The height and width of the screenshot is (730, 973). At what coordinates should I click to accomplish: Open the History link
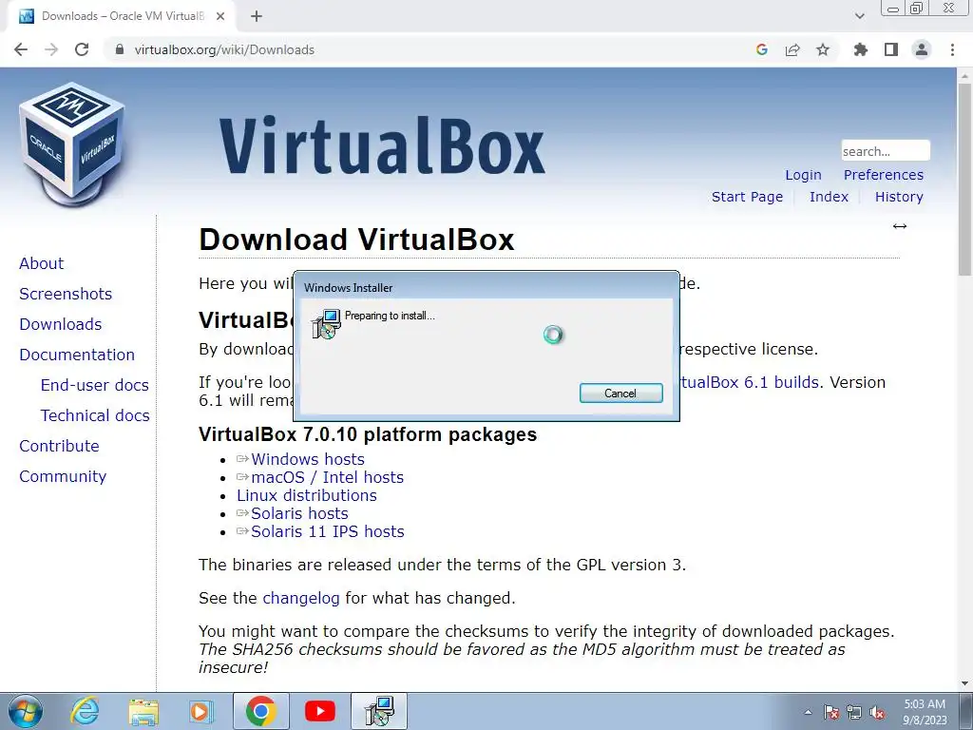pyautogui.click(x=899, y=197)
